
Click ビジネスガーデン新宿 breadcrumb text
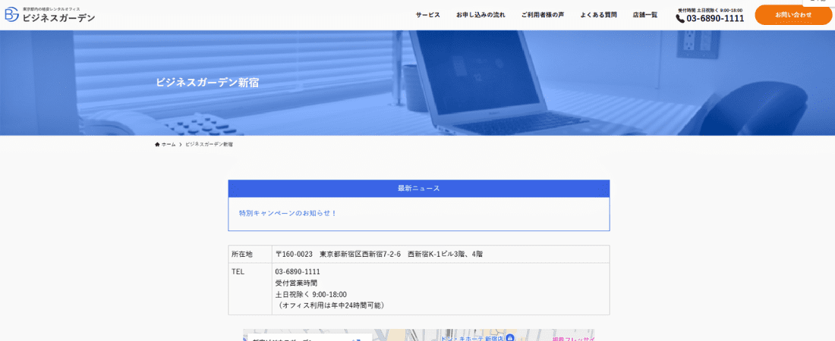coord(209,144)
